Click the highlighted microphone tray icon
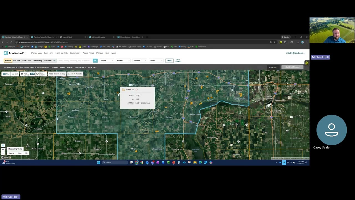355x200 pixels. (284, 162)
